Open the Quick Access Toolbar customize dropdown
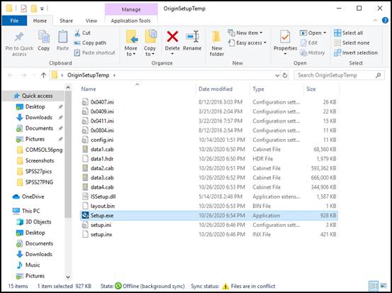 pos(43,9)
